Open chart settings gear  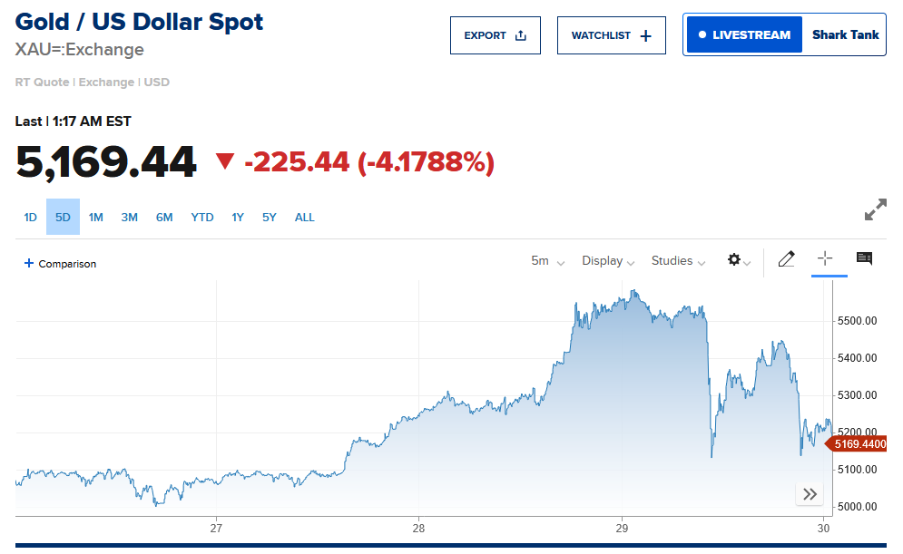click(x=735, y=260)
